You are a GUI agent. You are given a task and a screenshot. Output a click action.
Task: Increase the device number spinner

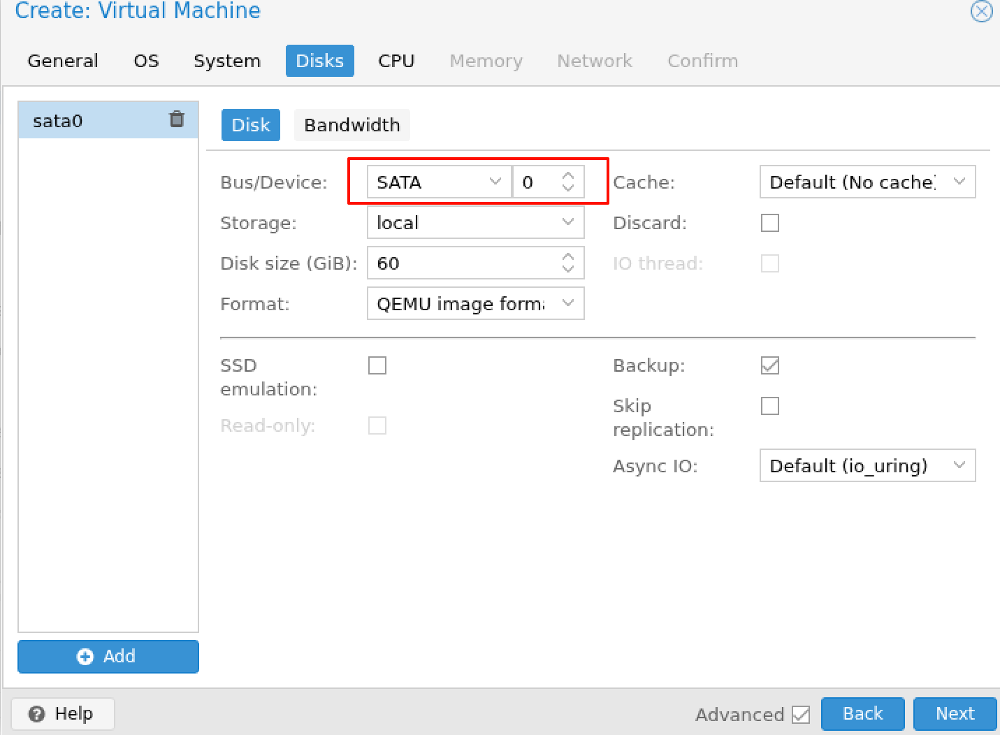point(568,176)
